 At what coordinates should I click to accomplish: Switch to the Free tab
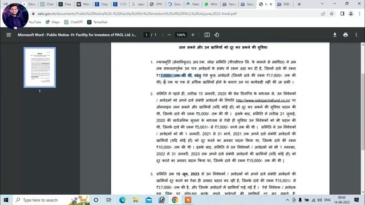tap(65, 4)
